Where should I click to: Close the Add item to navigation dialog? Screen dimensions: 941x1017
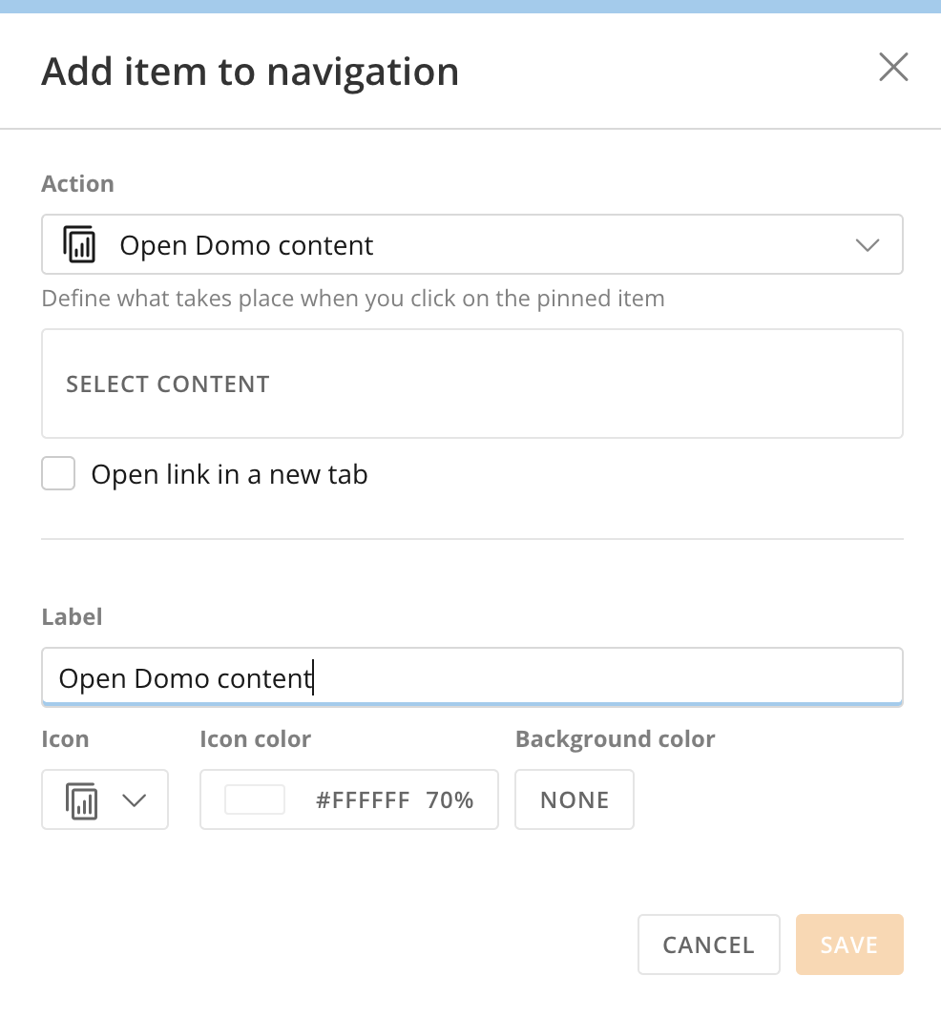click(893, 68)
